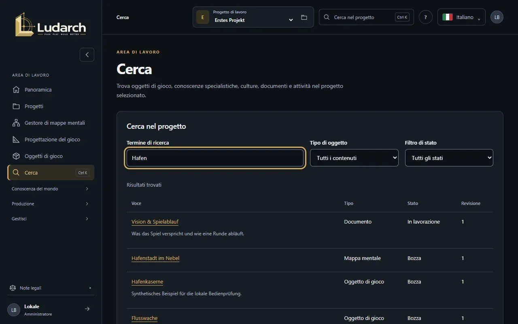The width and height of the screenshot is (518, 324).
Task: Open the LB user avatar in header
Action: pos(497,17)
